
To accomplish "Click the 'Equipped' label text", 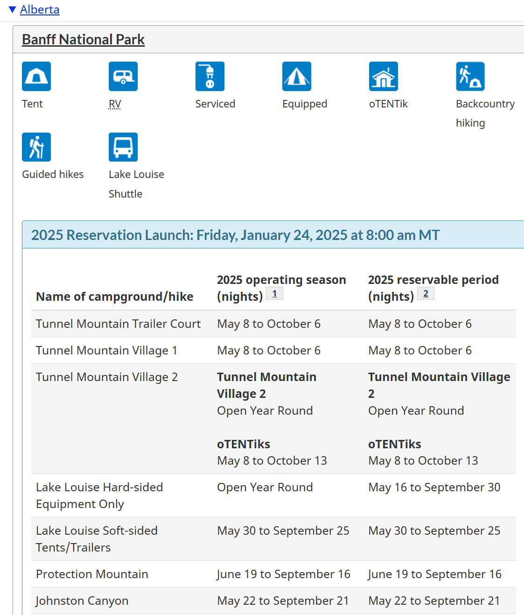I will coord(305,104).
